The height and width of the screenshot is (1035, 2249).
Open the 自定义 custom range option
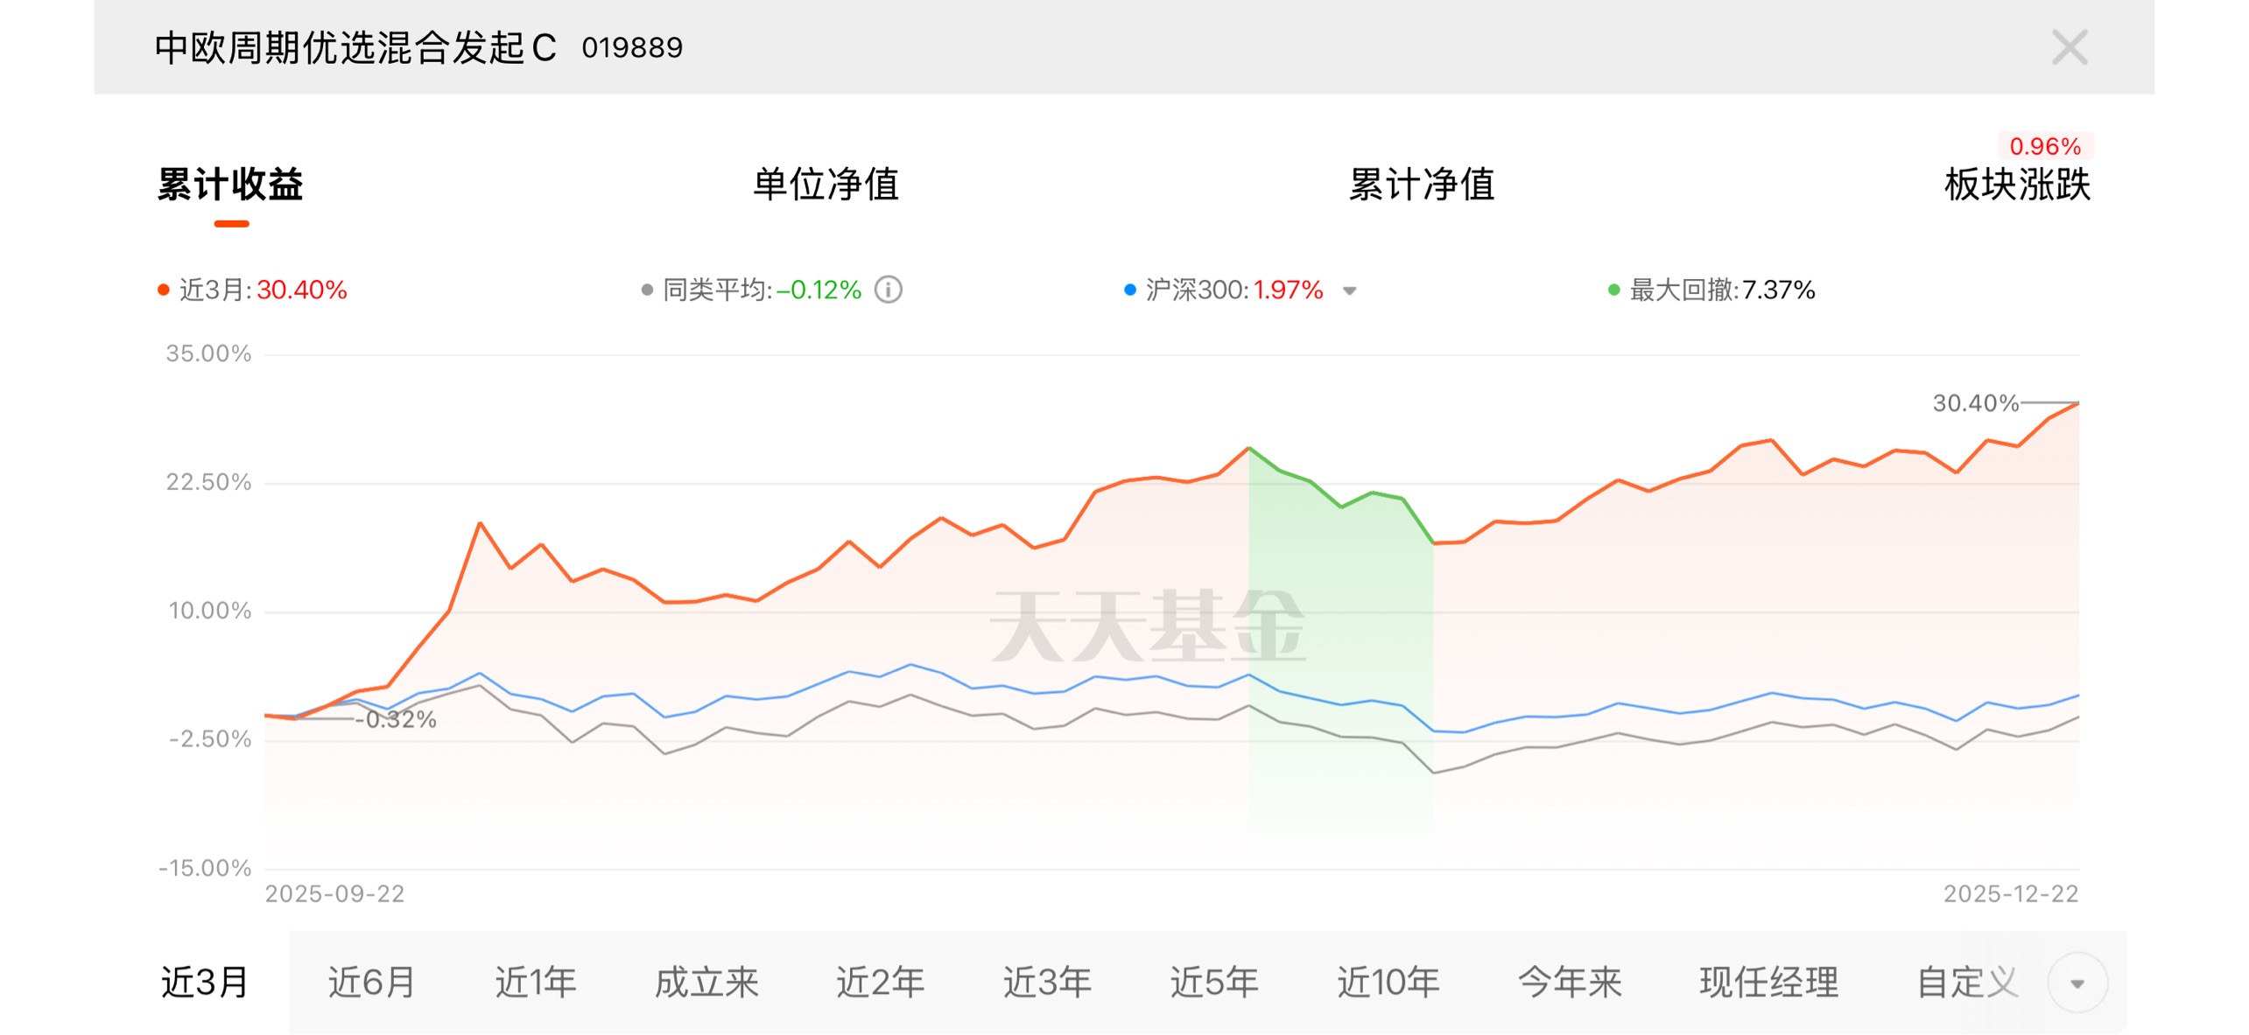1967,983
